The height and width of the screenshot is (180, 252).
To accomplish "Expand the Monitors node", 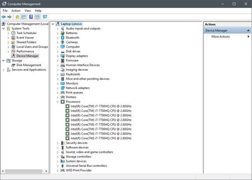I will [58, 84].
